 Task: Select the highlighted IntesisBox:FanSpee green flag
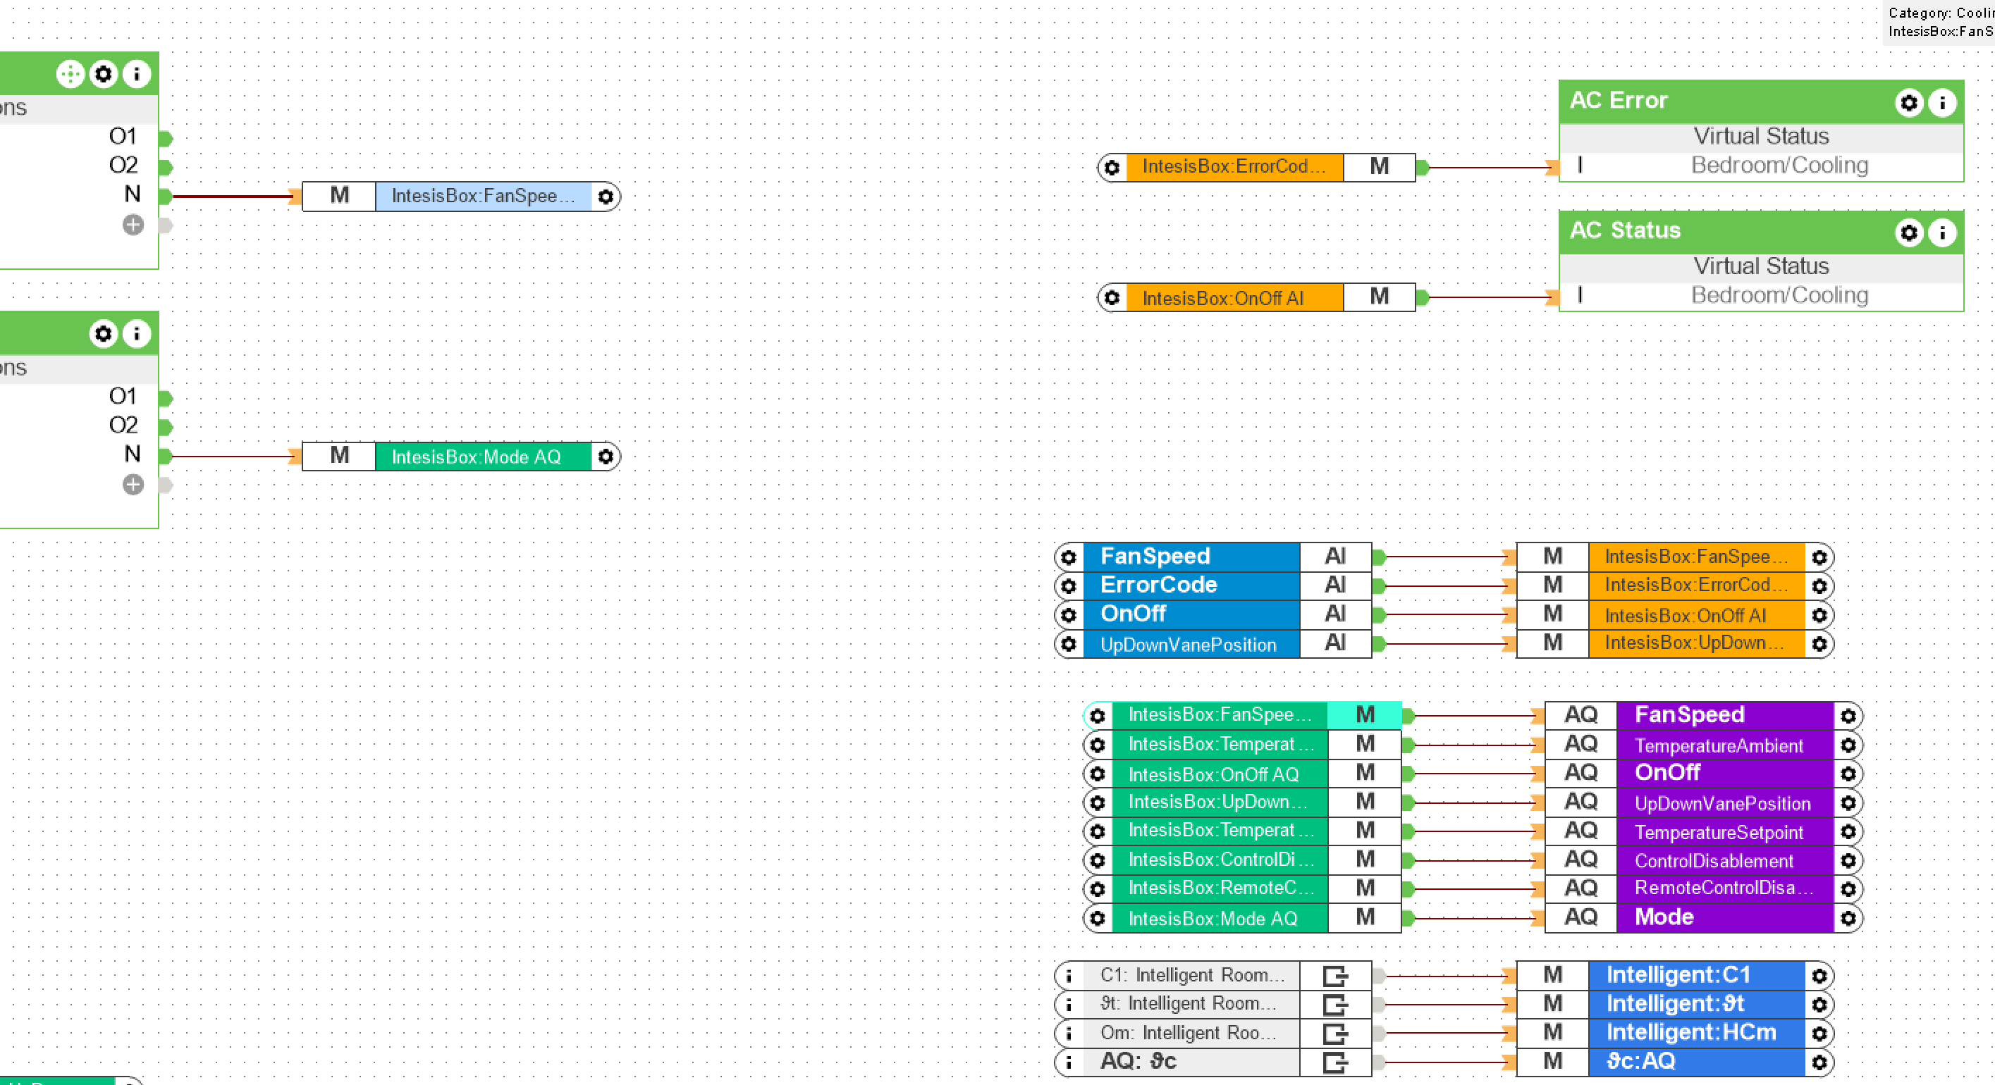click(x=1219, y=715)
